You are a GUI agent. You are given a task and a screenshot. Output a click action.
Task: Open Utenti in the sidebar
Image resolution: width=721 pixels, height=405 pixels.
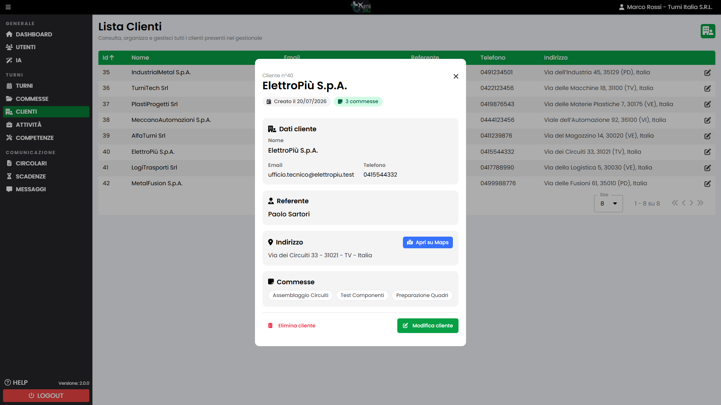point(46,47)
